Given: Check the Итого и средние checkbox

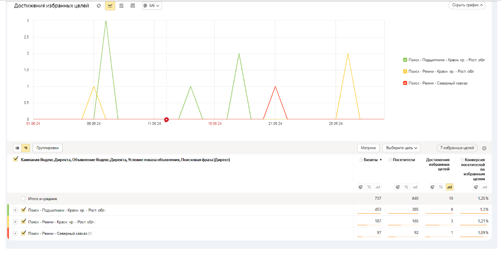Looking at the screenshot, I should [x=23, y=198].
